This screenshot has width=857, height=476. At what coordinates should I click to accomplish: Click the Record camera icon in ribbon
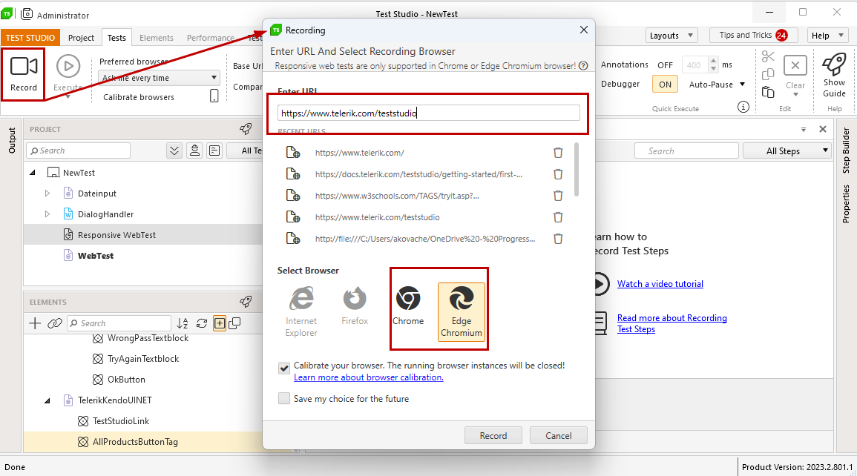pos(24,67)
